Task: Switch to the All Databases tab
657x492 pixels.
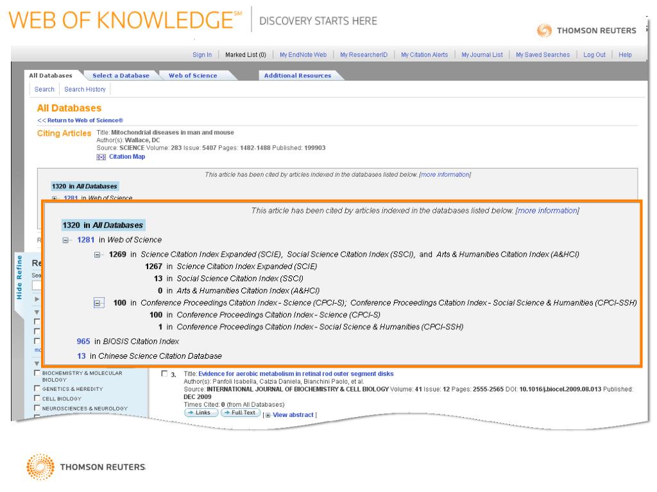Action: click(x=51, y=76)
